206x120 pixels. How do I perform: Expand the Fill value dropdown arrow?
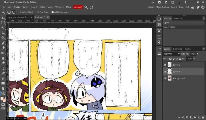(194, 59)
